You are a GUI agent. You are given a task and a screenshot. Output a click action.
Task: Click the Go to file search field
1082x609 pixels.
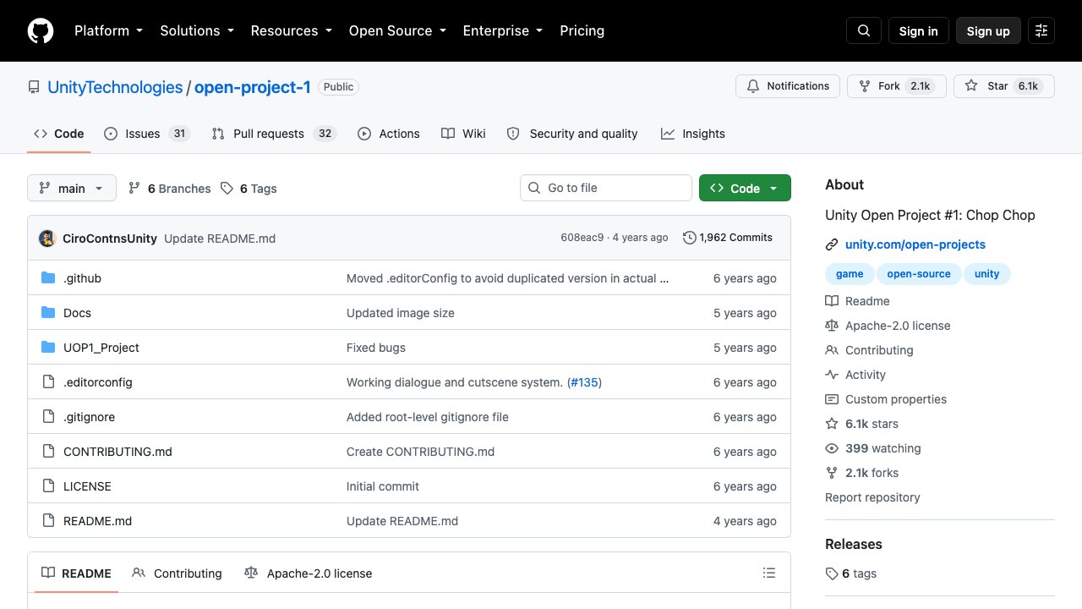pyautogui.click(x=606, y=188)
